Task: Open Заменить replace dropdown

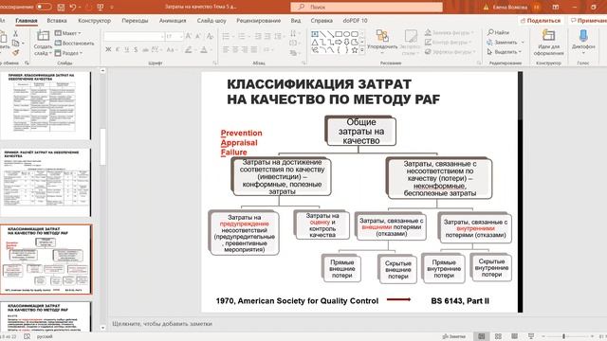Action: 506,42
